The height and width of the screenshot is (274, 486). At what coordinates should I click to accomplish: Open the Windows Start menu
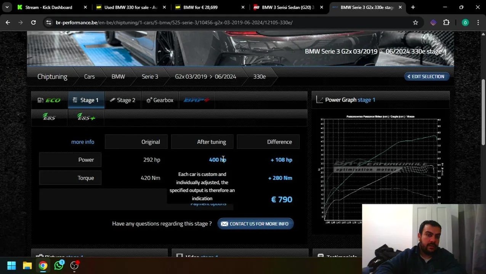point(11,265)
